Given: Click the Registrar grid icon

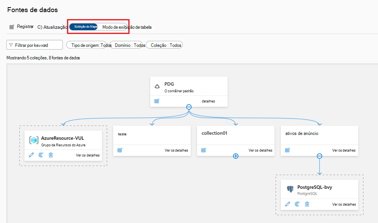Looking at the screenshot, I should 11,27.
